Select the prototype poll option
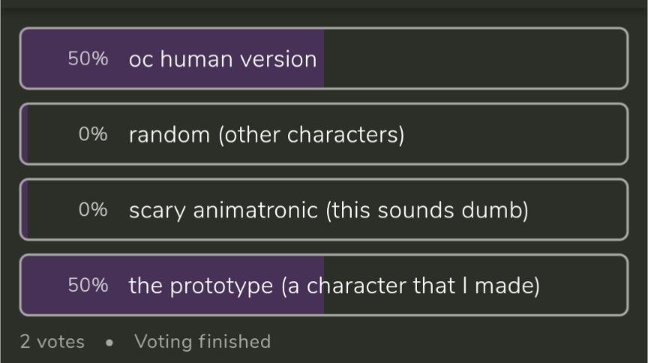648x363 pixels. pyautogui.click(x=324, y=285)
